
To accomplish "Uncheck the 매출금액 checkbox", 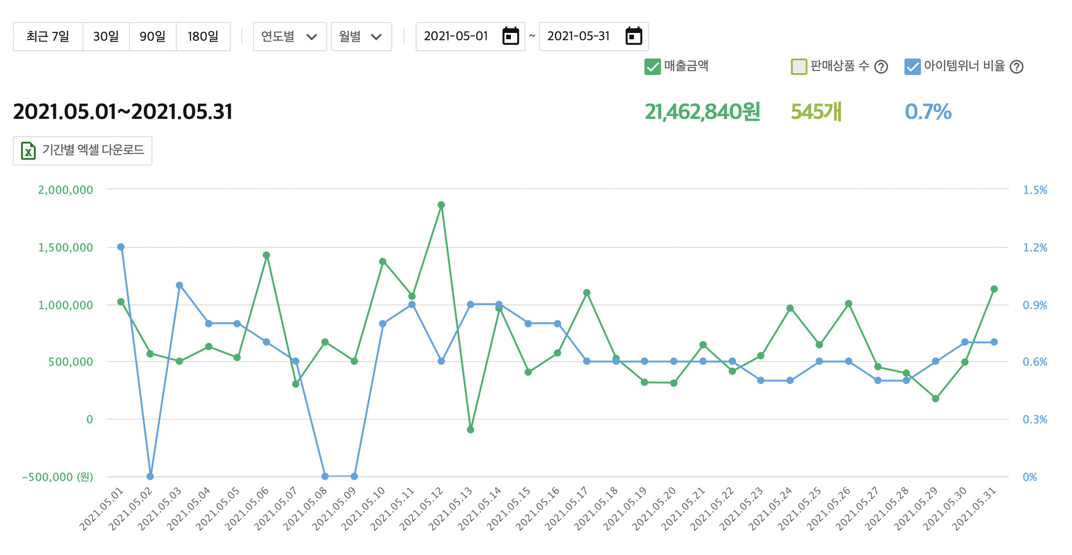I will (652, 67).
